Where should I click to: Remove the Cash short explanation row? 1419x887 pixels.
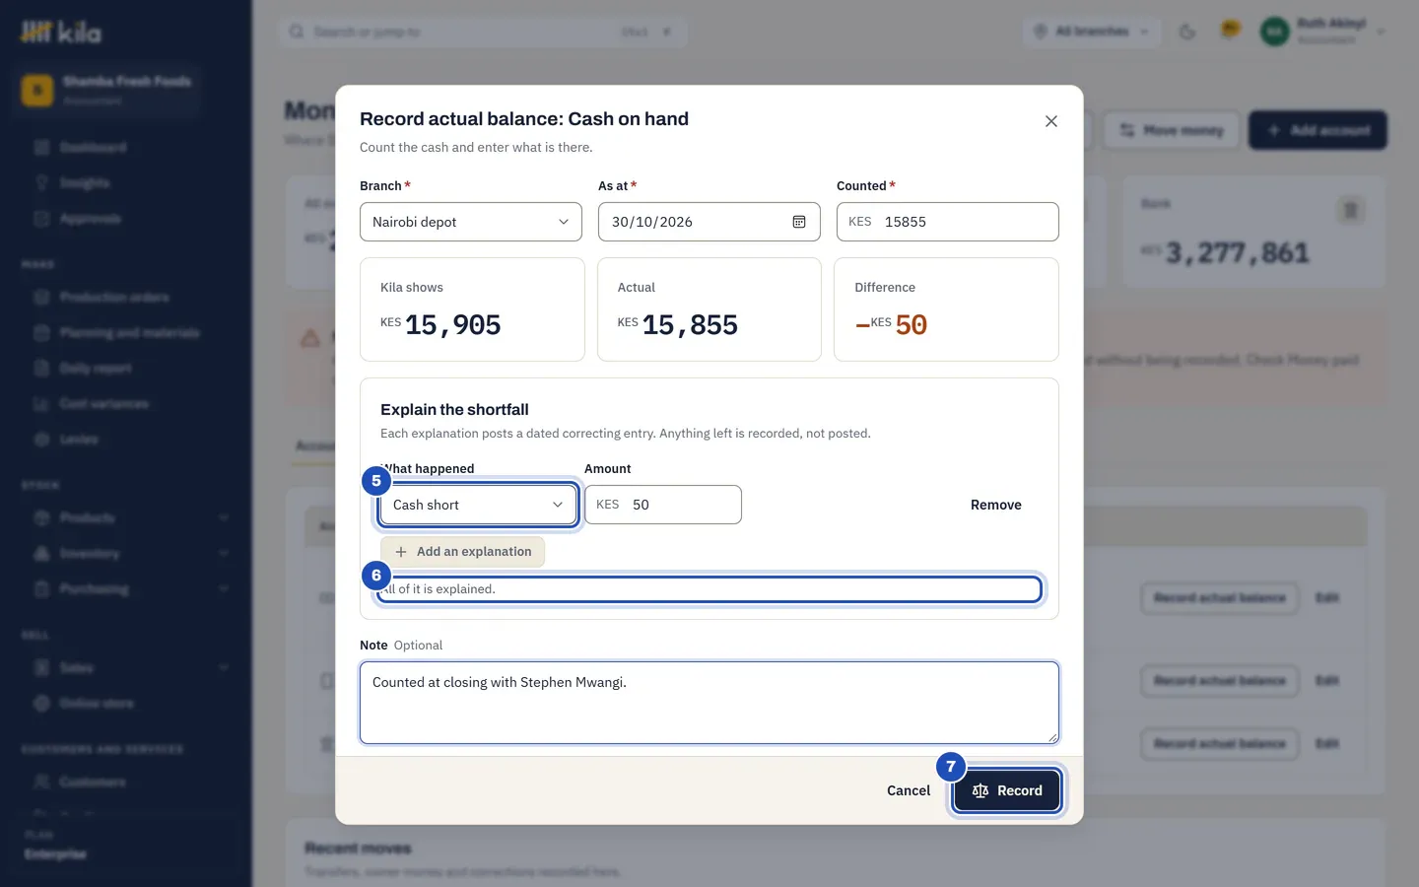996,505
